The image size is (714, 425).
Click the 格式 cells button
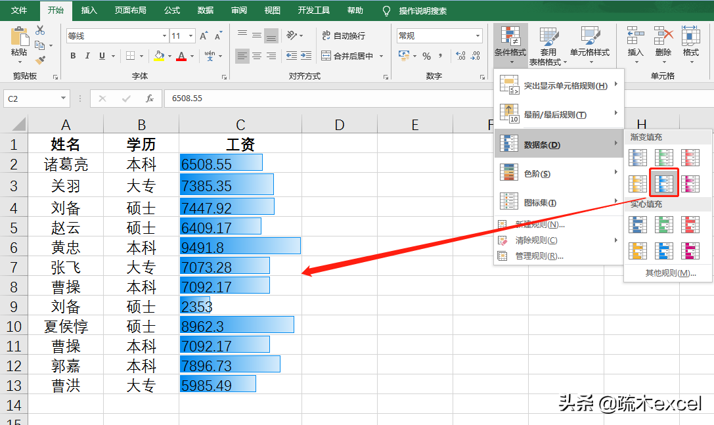pos(691,44)
